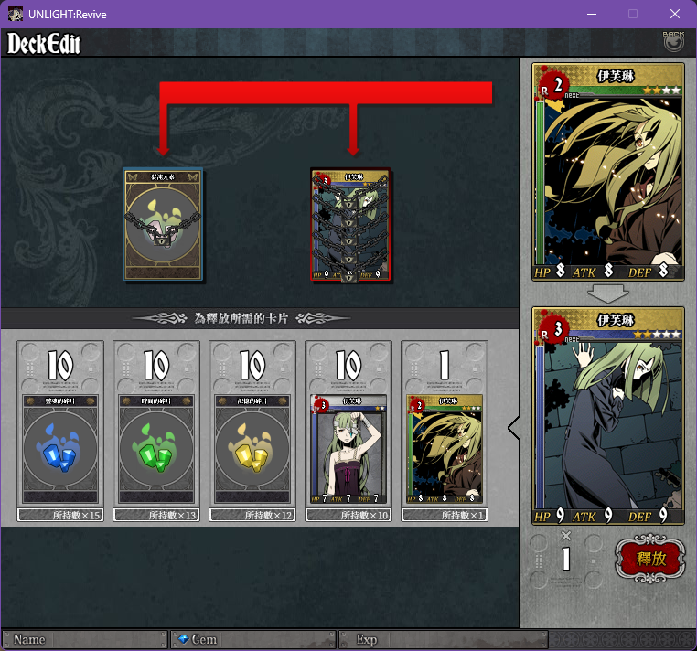
Task: Click the left-pointing panel notch arrow
Action: pos(514,428)
